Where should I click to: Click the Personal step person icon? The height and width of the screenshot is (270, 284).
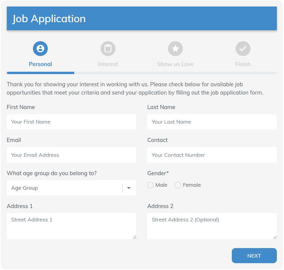pyautogui.click(x=40, y=48)
